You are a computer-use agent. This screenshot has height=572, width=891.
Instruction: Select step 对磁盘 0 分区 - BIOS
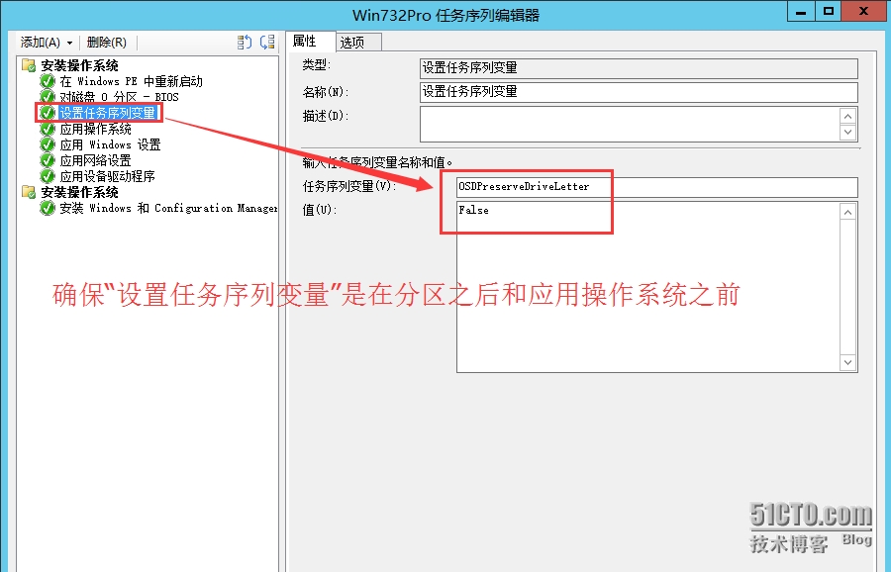[x=119, y=97]
